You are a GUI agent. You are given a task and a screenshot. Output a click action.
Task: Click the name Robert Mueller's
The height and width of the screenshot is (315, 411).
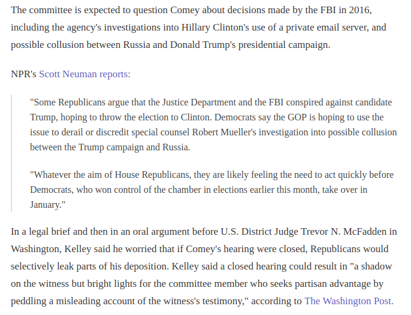[x=224, y=132]
